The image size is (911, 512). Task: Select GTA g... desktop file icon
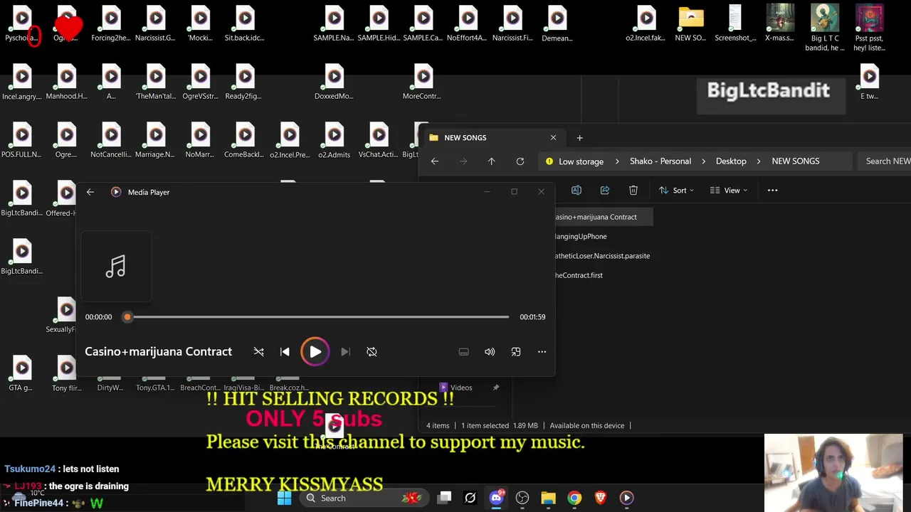pos(21,373)
